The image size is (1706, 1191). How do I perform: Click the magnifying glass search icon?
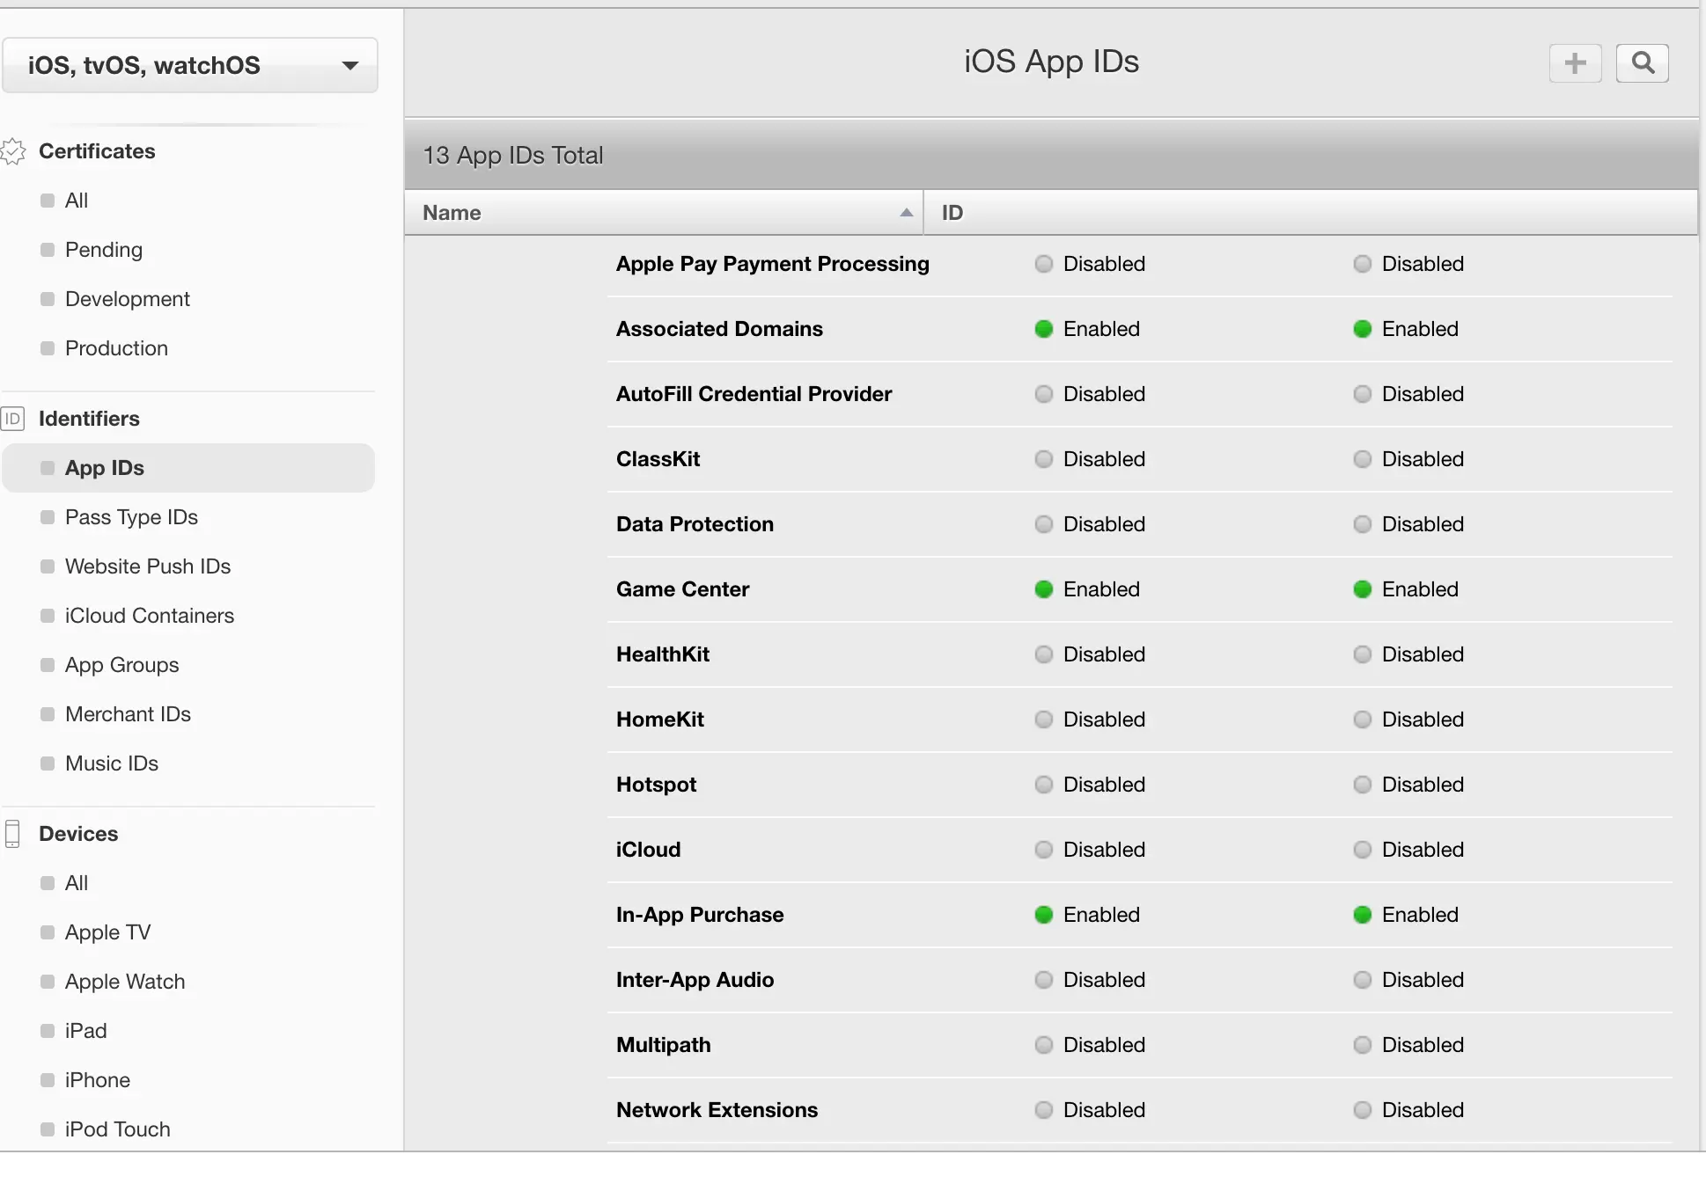tap(1642, 63)
